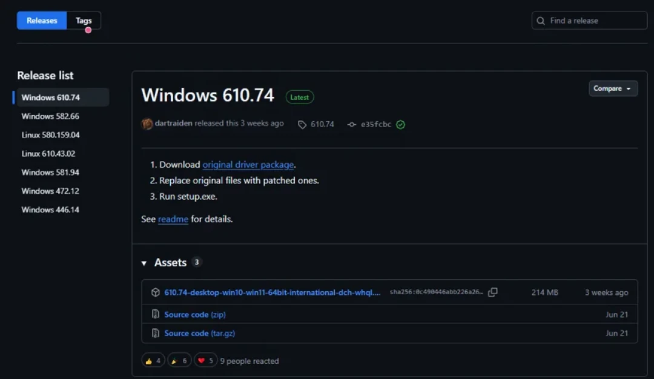Viewport: 654px width, 379px height.
Task: Click 'Replace original files with patched ones.' text
Action: click(239, 180)
